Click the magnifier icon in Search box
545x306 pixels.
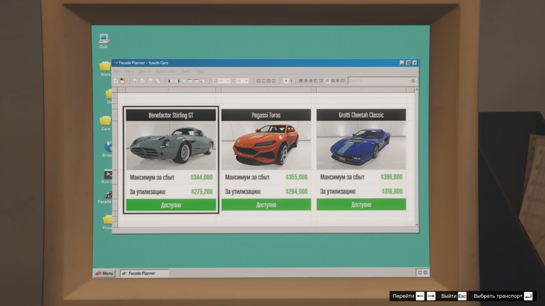[412, 81]
